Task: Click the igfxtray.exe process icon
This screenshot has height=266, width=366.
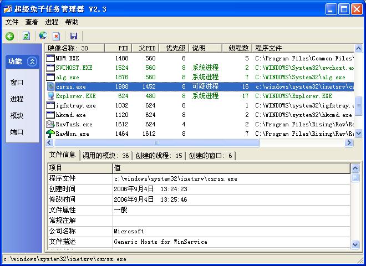Action: click(50, 105)
